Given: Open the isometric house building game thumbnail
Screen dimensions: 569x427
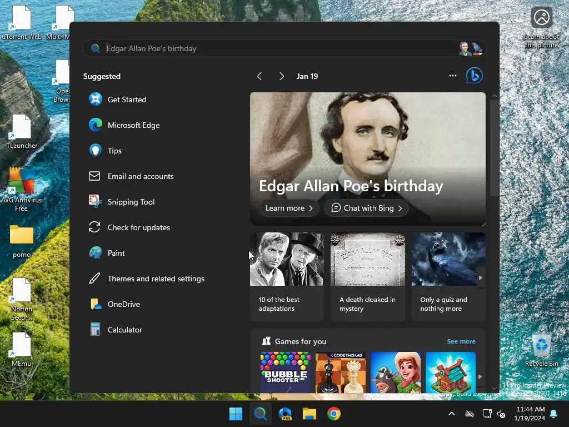Looking at the screenshot, I should [450, 372].
